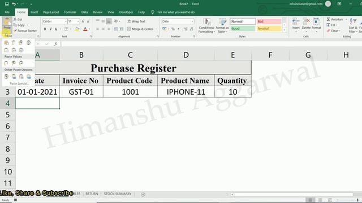Open the File tab
Image resolution: width=362 pixels, height=203 pixels.
(x=7, y=12)
